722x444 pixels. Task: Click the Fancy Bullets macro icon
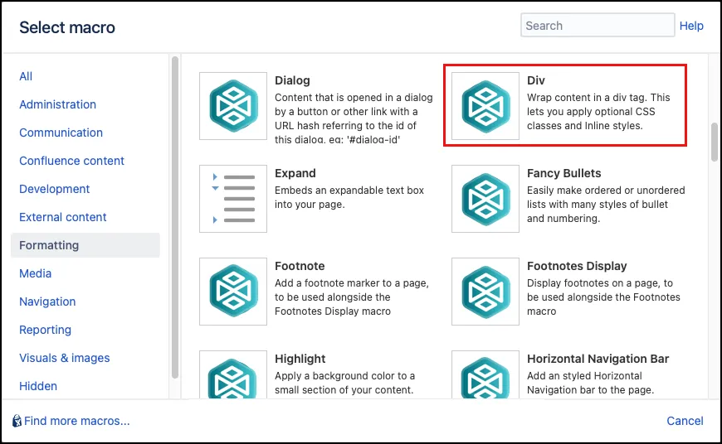[x=485, y=199]
